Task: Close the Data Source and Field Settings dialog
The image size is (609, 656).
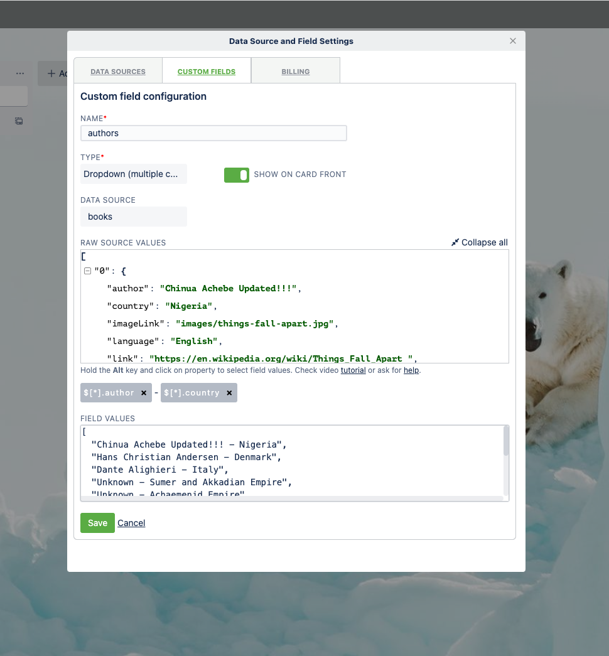Action: [x=513, y=41]
